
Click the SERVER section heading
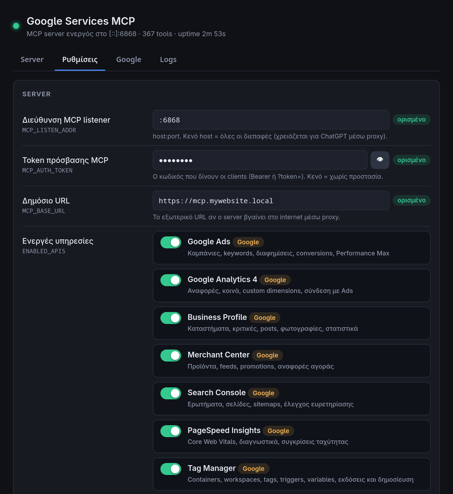coord(36,94)
